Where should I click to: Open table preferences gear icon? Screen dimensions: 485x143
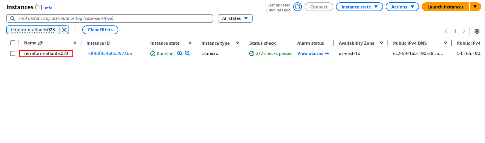pyautogui.click(x=477, y=31)
